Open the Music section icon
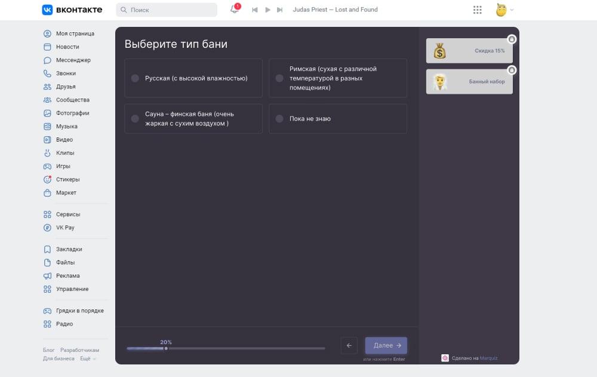This screenshot has width=597, height=377. click(x=47, y=127)
